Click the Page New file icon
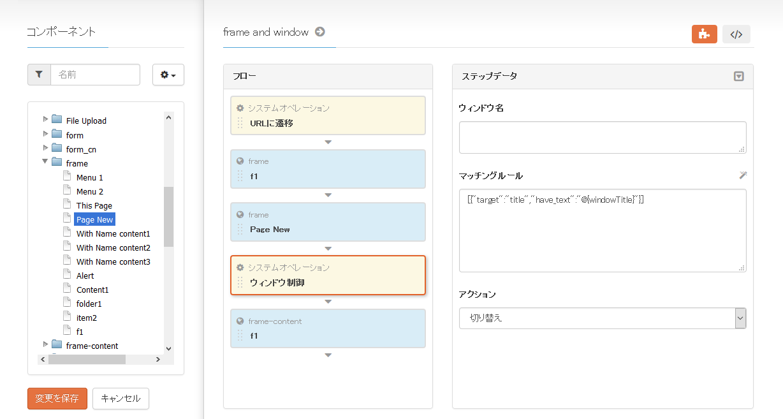This screenshot has width=783, height=419. pyautogui.click(x=67, y=219)
